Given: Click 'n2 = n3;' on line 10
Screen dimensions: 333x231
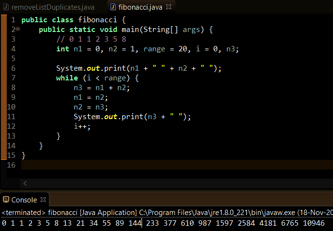Looking at the screenshot, I should pyautogui.click(x=91, y=107).
